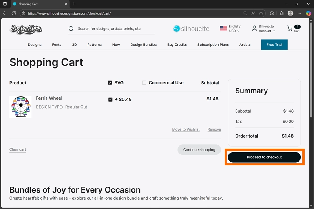Select the Fonts menu item

pyautogui.click(x=57, y=45)
